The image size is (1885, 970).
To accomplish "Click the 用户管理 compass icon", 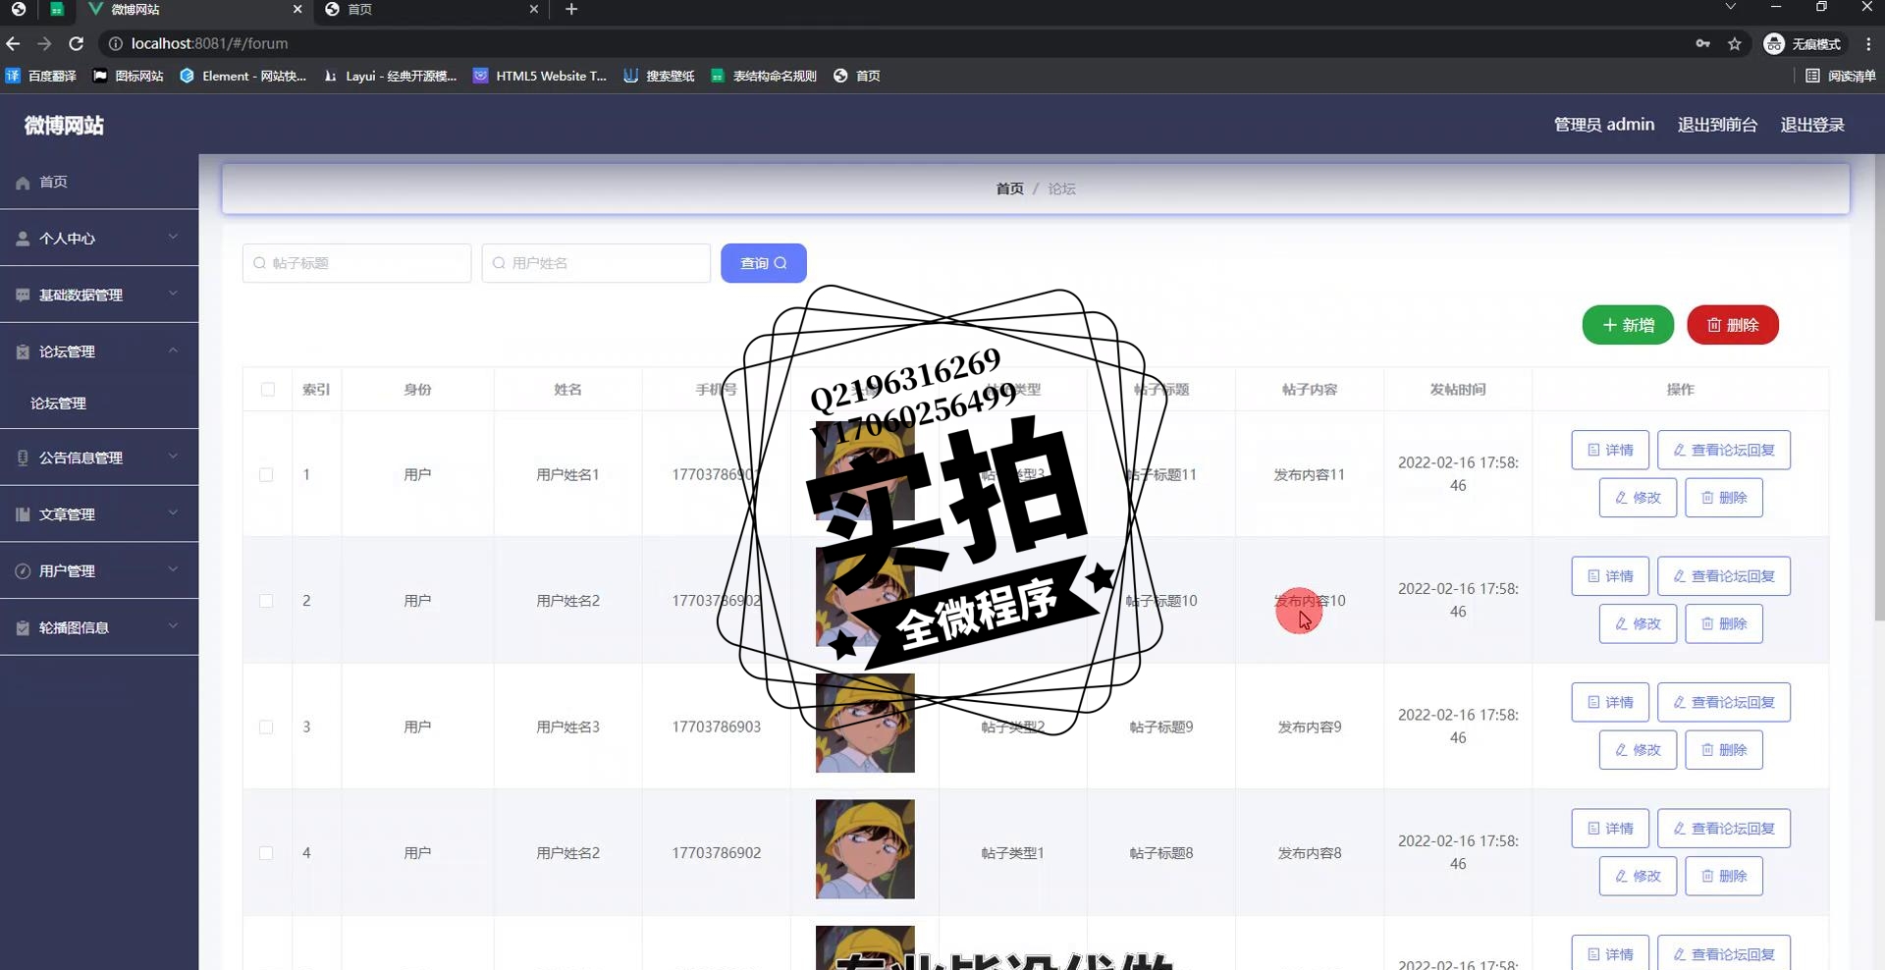I will coord(23,571).
